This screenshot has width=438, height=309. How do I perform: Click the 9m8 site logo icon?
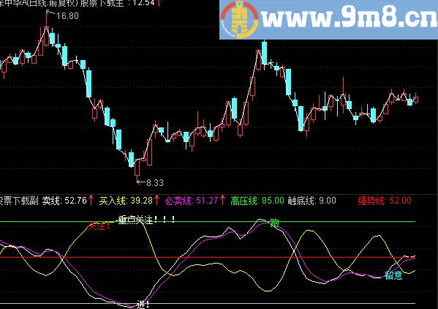pos(239,19)
